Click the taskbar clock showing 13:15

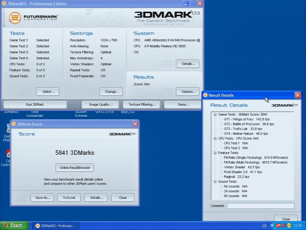coord(297,226)
